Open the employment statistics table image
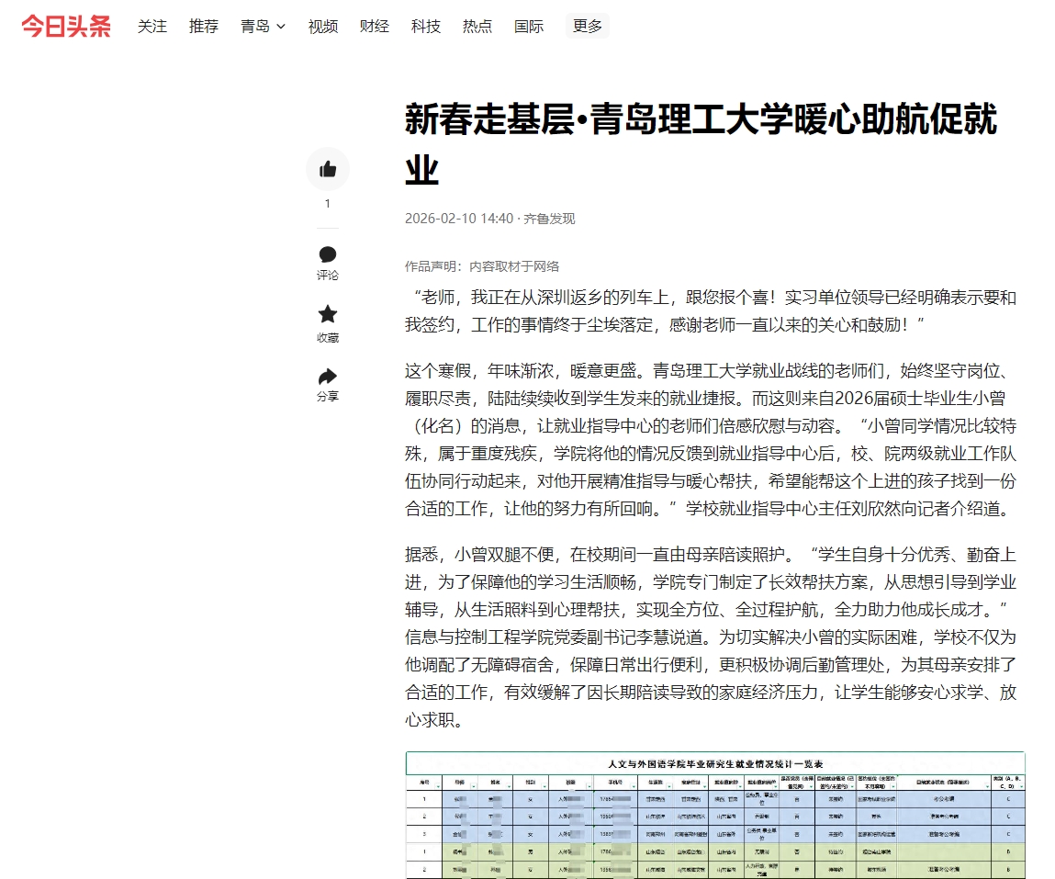Viewport: 1055px width, 879px height. point(715,815)
